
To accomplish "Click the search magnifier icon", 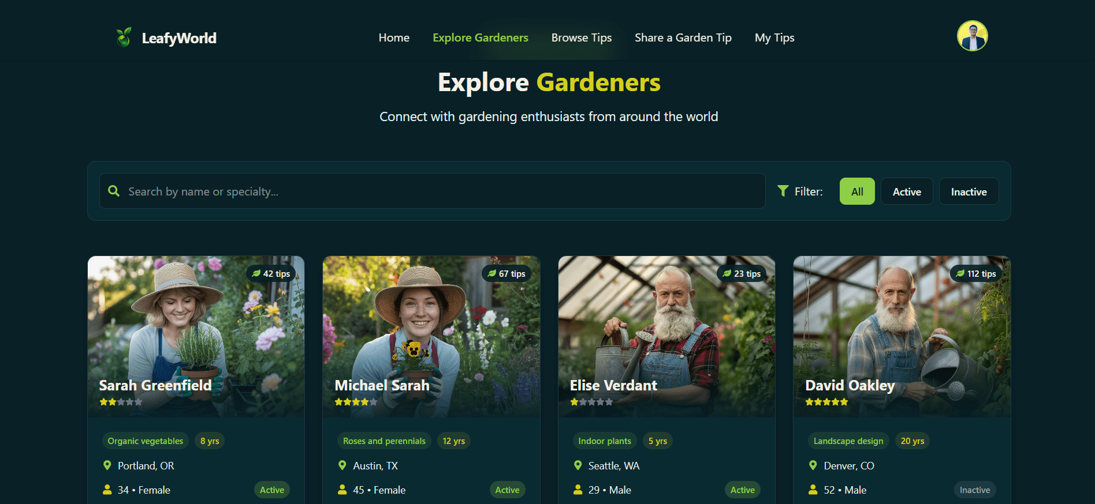I will (x=114, y=191).
